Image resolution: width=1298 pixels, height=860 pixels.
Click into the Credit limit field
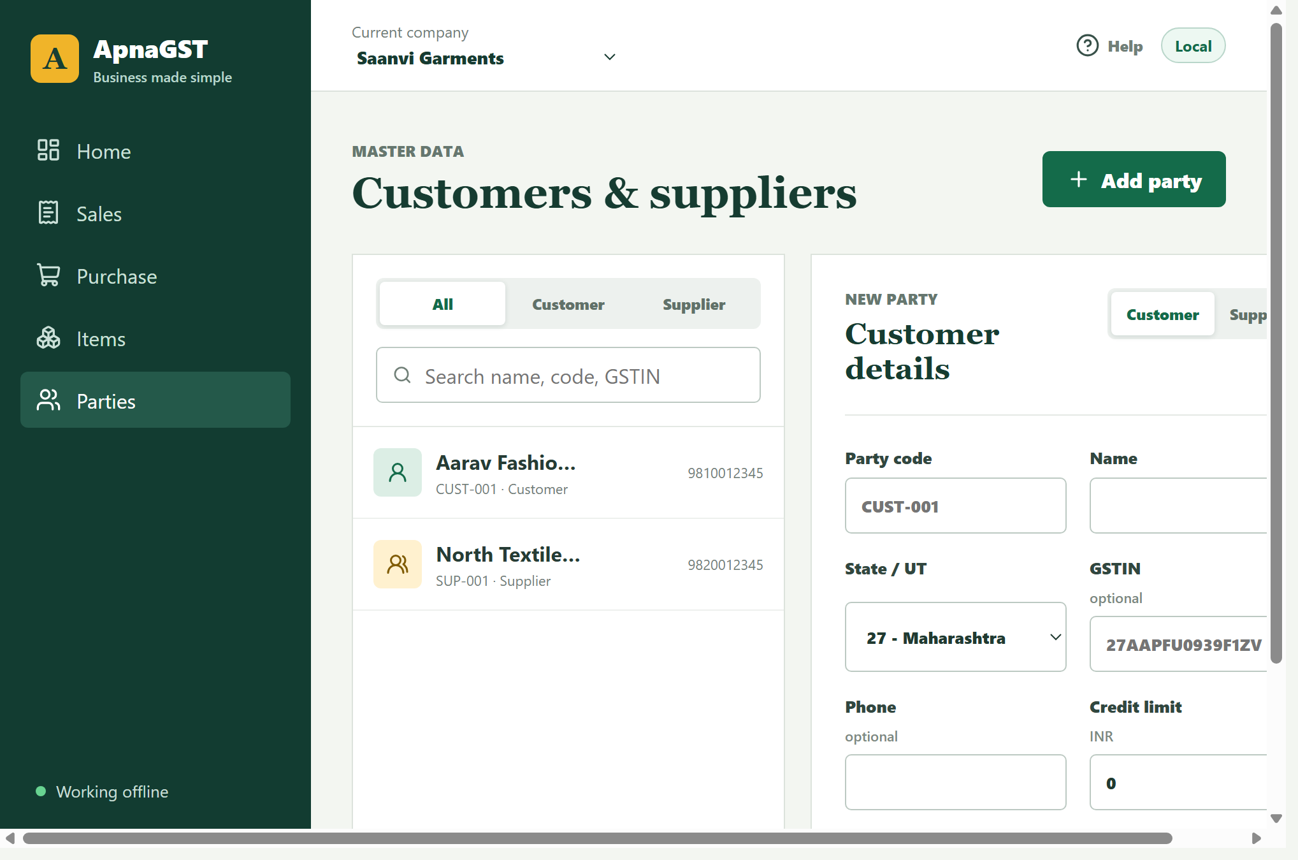tap(1179, 782)
